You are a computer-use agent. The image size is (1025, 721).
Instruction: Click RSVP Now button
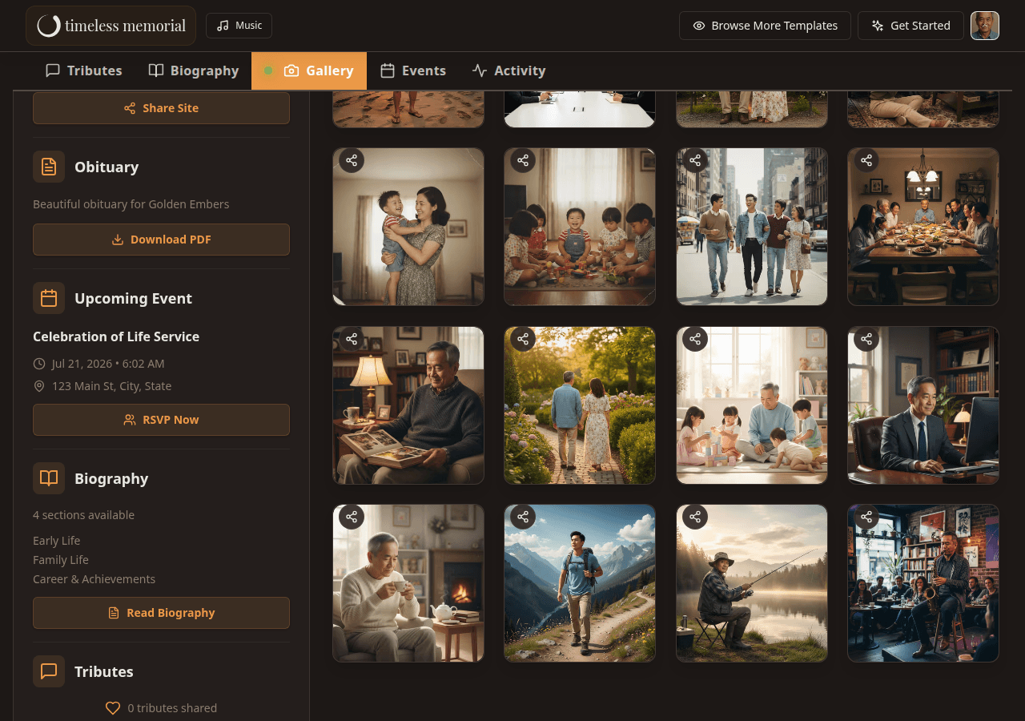[x=161, y=420]
